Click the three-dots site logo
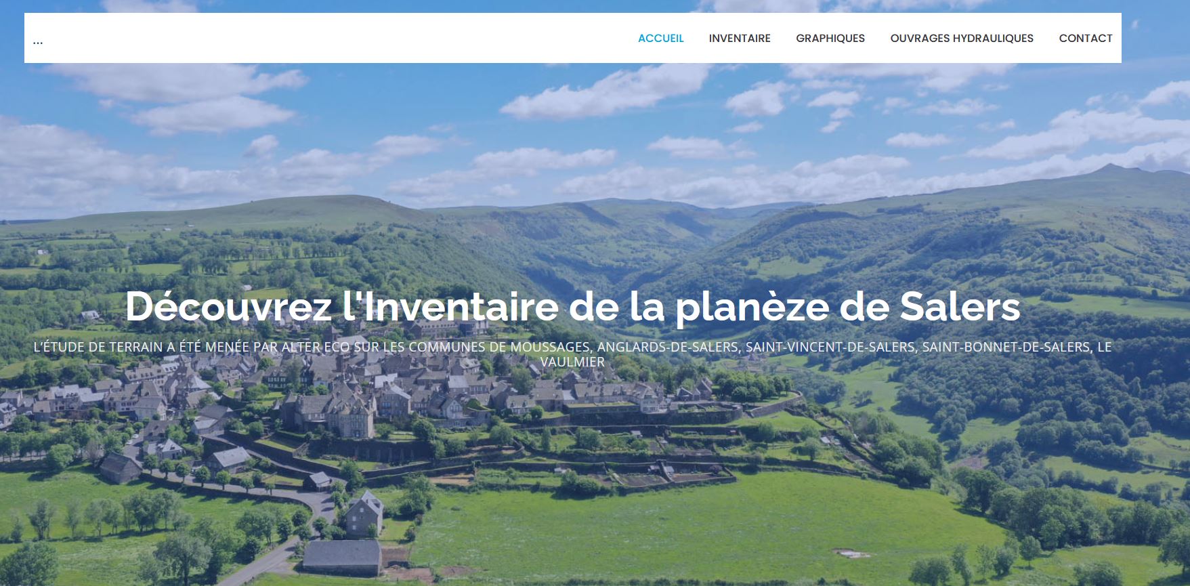Viewport: 1190px width, 586px height. pos(38,41)
